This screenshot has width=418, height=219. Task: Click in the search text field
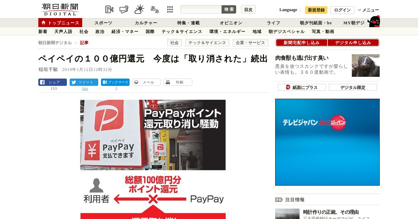pos(201,9)
